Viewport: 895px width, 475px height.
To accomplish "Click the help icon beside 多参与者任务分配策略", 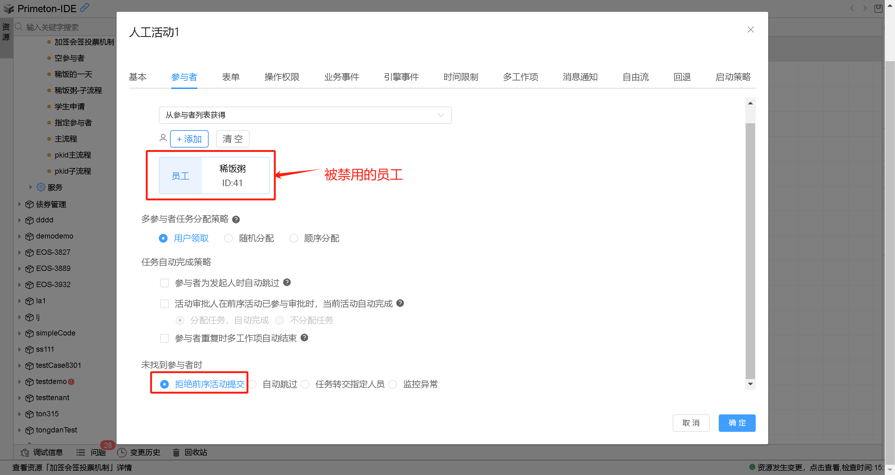I will point(236,219).
